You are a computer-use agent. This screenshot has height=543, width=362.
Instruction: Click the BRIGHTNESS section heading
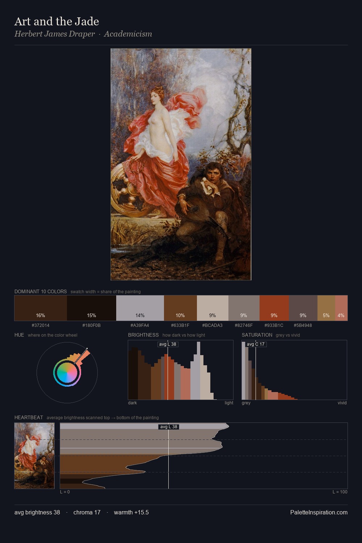[143, 335]
